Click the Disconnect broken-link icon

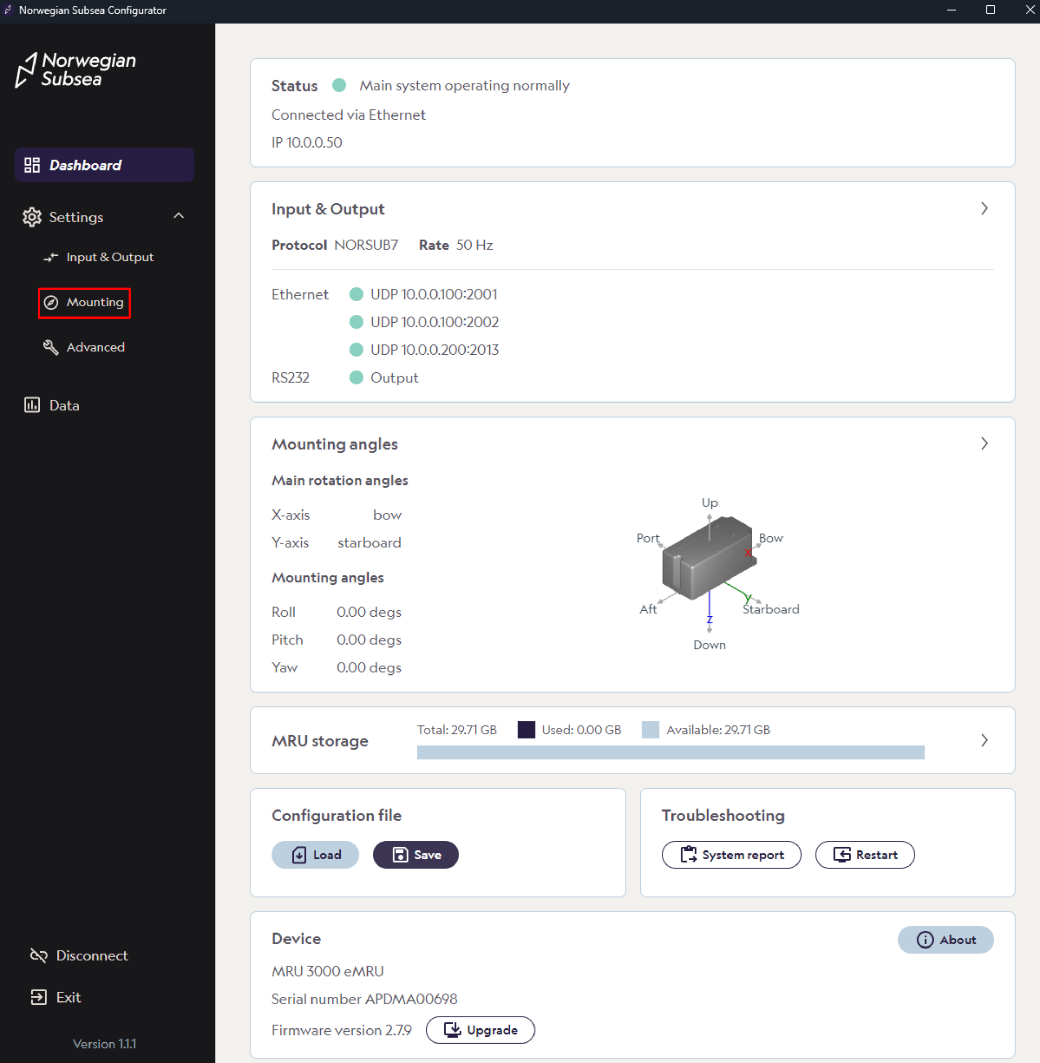pyautogui.click(x=39, y=955)
